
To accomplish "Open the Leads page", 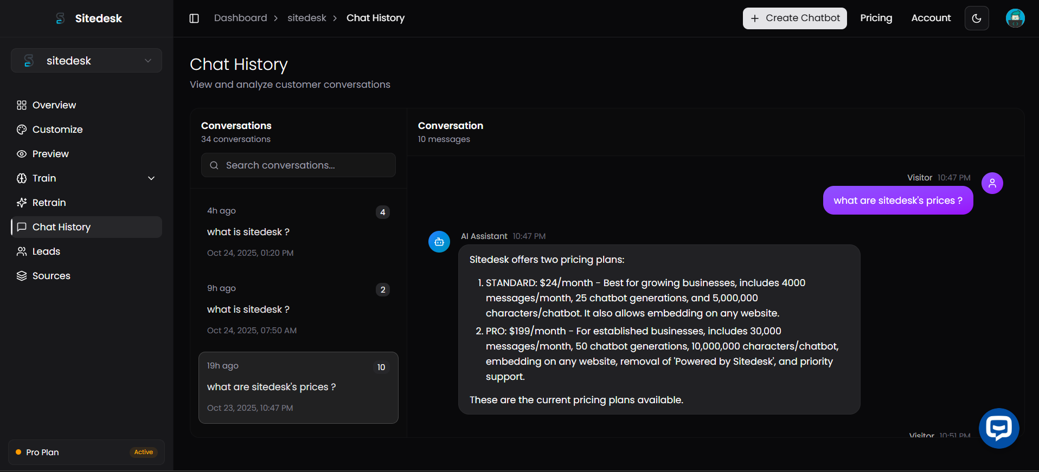I will tap(46, 251).
